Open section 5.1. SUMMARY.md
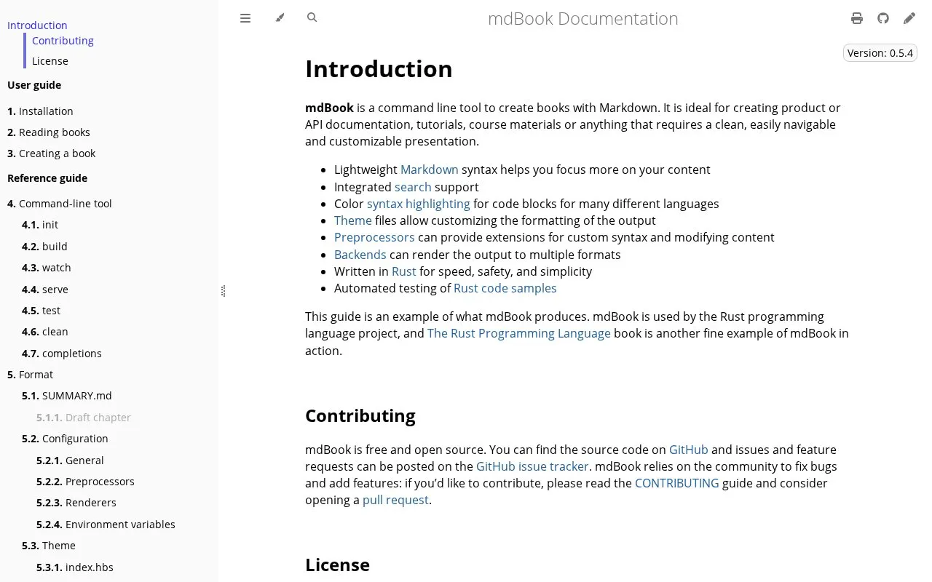 (67, 396)
